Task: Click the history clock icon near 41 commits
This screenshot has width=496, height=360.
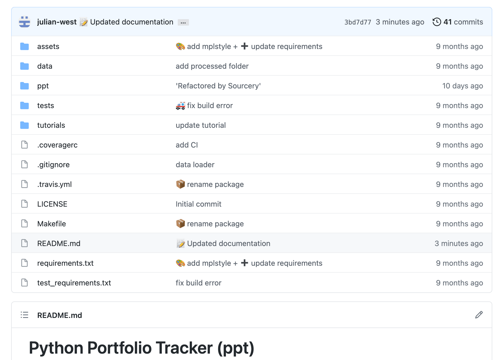Action: (436, 22)
